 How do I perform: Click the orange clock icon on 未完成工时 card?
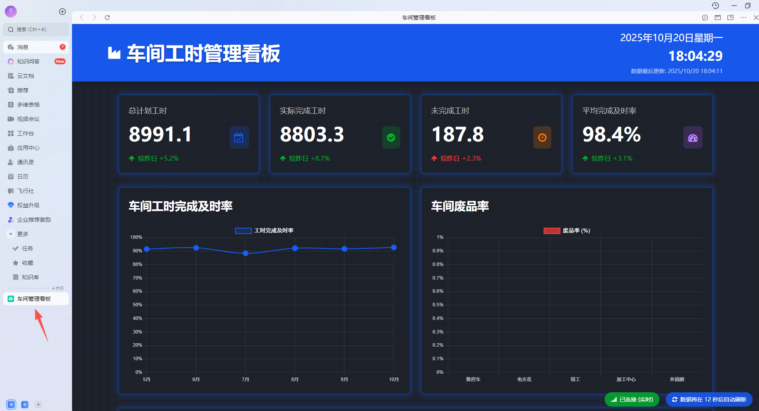542,137
